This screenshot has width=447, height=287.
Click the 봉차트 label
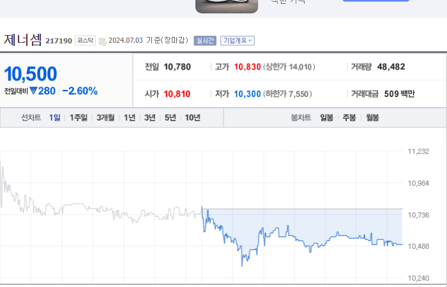(301, 117)
